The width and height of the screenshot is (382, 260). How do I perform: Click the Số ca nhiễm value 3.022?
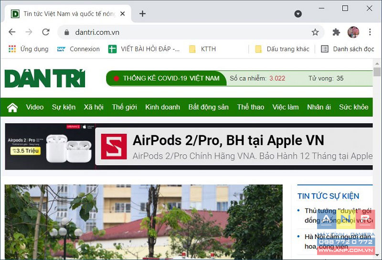[277, 78]
